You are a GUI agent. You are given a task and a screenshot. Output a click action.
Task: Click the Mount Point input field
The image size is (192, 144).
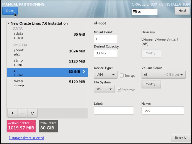pyautogui.click(x=106, y=39)
